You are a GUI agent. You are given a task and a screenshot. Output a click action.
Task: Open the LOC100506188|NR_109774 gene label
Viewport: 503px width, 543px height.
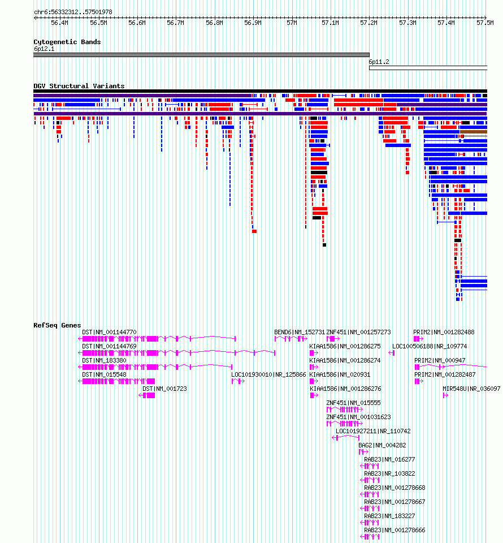[430, 346]
